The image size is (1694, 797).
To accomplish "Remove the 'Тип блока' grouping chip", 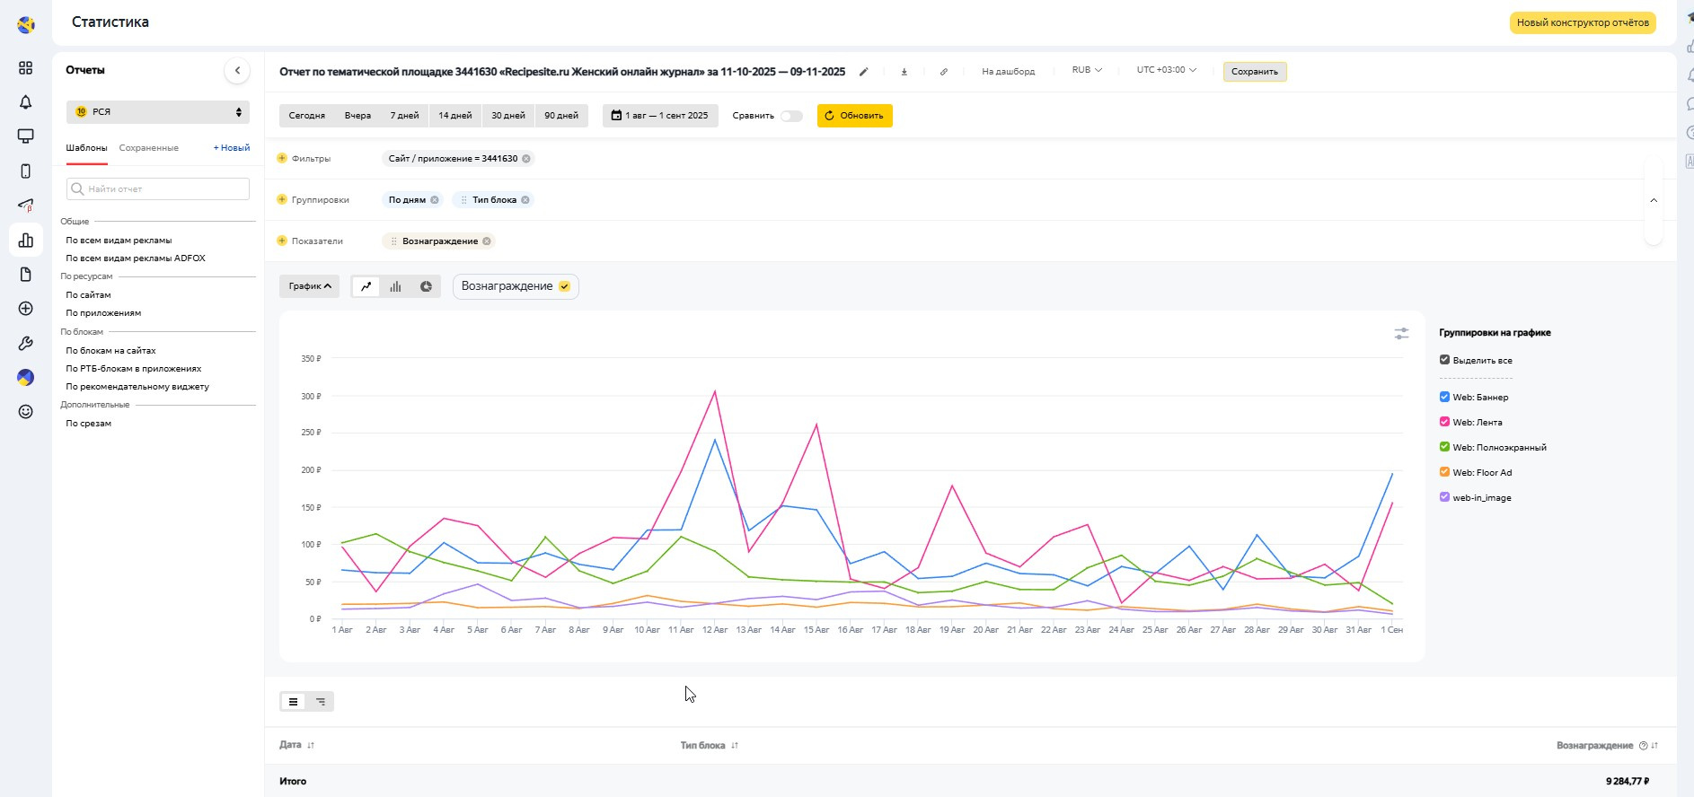I will point(525,200).
